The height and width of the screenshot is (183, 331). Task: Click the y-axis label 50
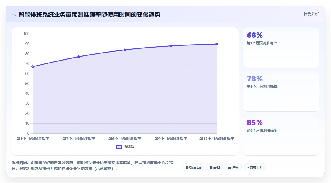[x=27, y=84]
